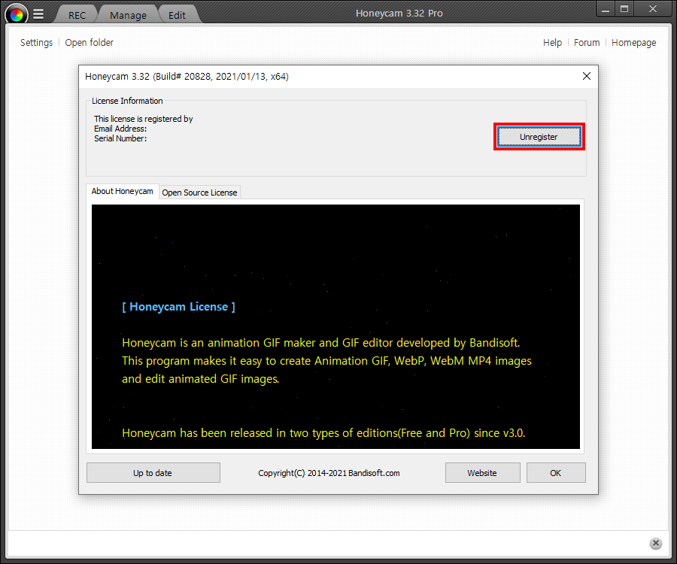
Task: Switch to the Manage tab
Action: click(128, 15)
